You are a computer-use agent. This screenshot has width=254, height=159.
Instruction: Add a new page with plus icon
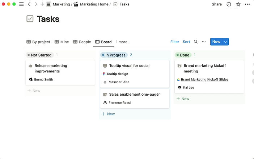(42, 4)
